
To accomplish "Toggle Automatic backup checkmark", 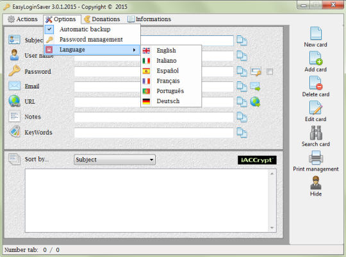I will [49, 29].
